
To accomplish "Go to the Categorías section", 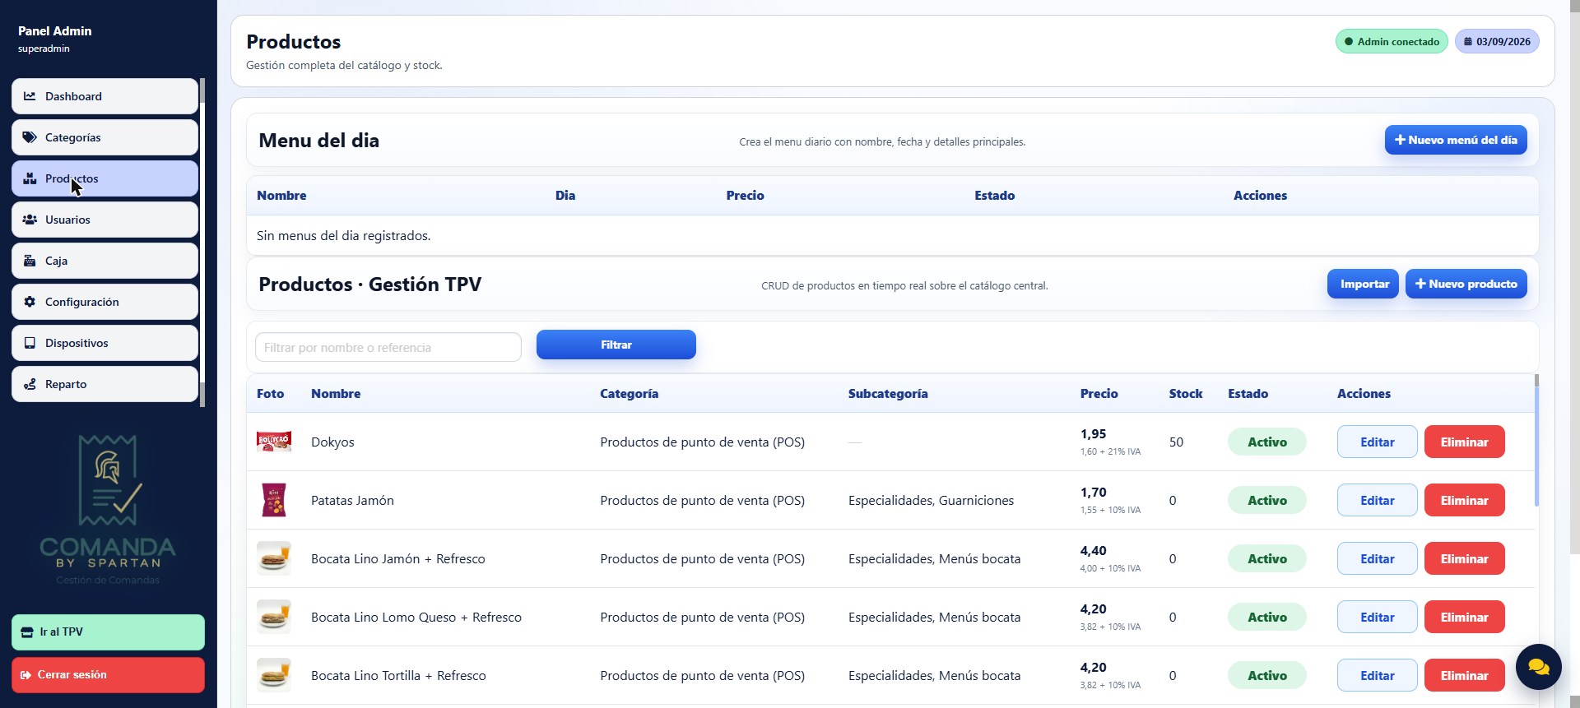I will tap(105, 137).
